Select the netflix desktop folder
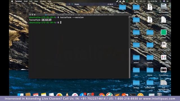 tap(136, 7)
